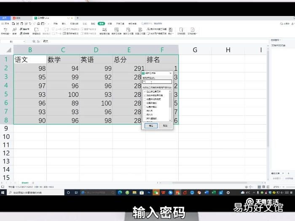Click the Windows taskbar search box
Image resolution: width=295 pixels, height=221 pixels.
36,193
